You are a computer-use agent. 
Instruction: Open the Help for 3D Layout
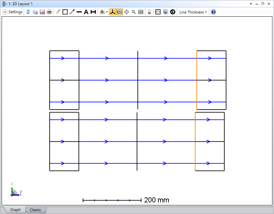[213, 12]
